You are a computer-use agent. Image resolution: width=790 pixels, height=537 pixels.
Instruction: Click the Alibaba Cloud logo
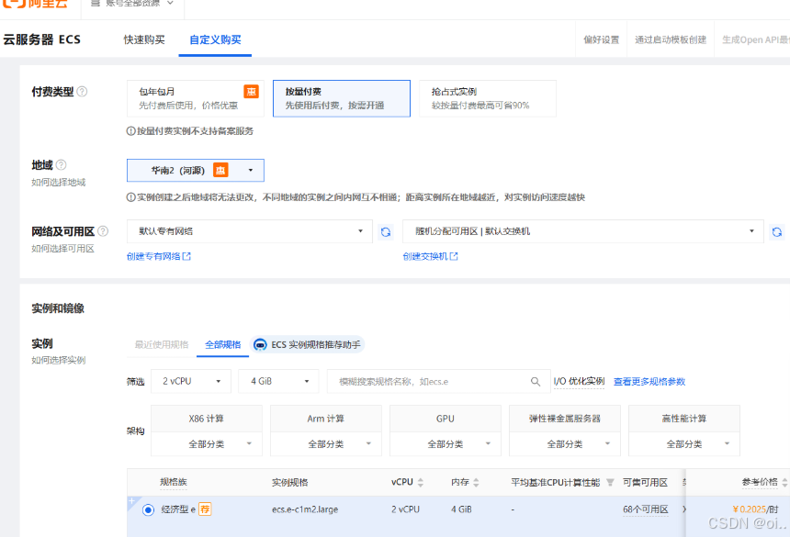pos(35,4)
